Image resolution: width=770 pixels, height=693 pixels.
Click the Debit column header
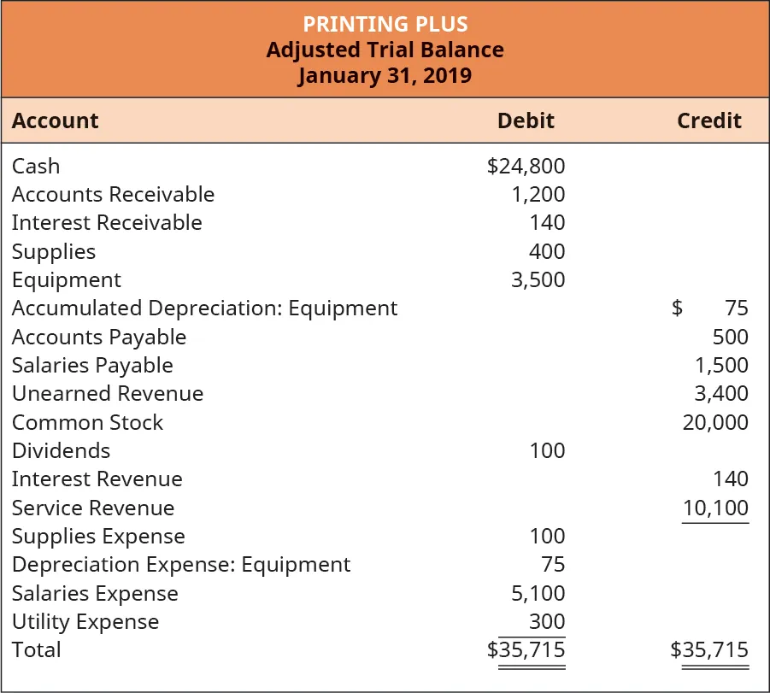[x=526, y=121]
